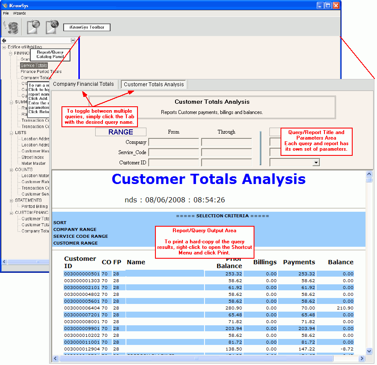Select Finance Period Totals report

(x=41, y=72)
